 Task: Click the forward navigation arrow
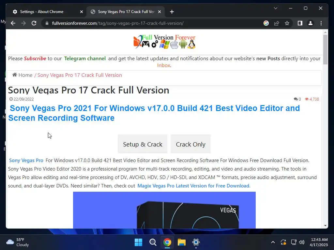[x=23, y=23]
